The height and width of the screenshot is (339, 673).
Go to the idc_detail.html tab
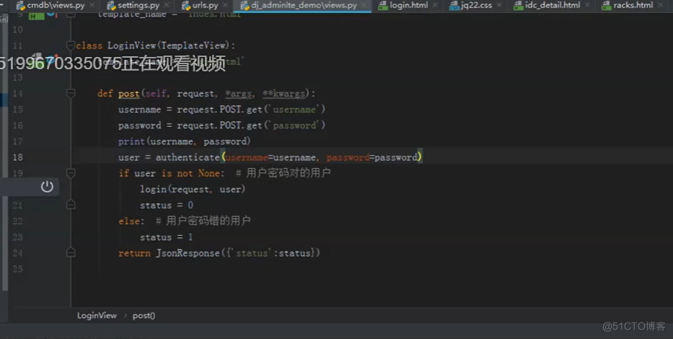[x=553, y=5]
